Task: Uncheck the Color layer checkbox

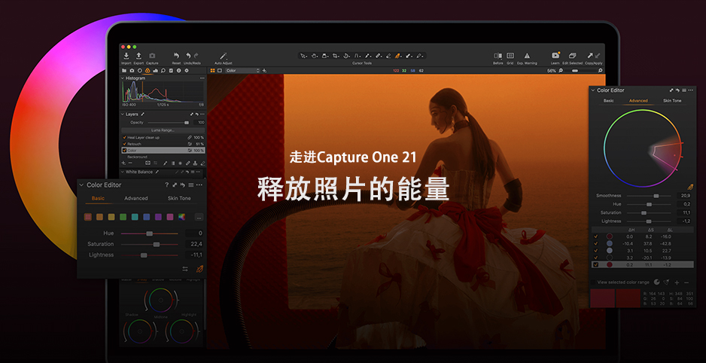Action: (125, 151)
